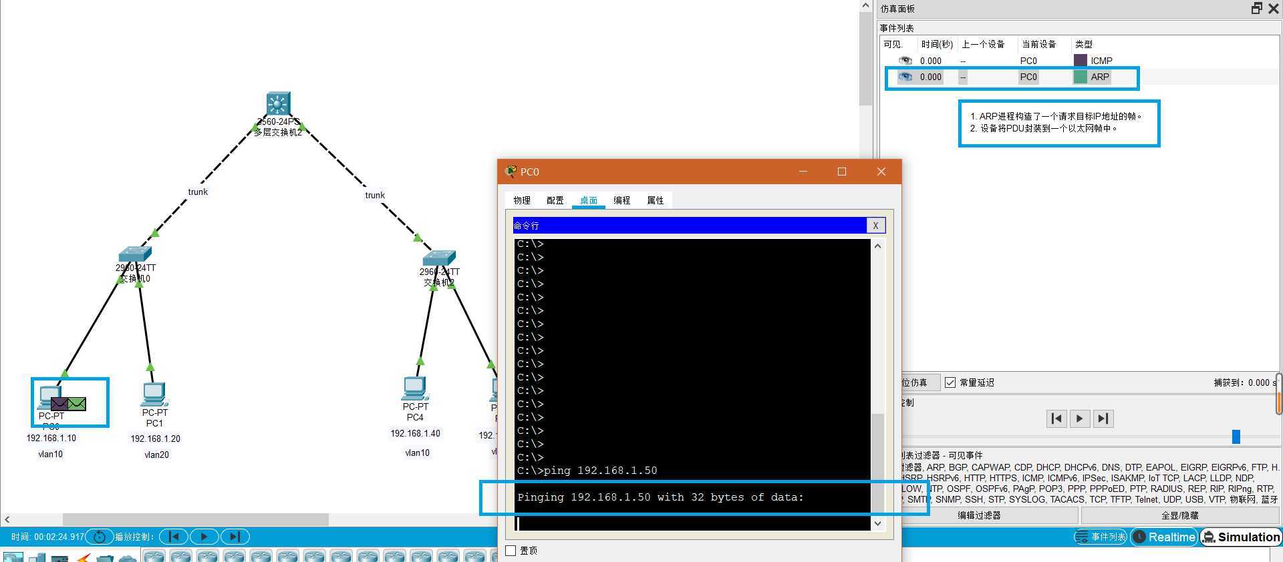The height and width of the screenshot is (562, 1283).
Task: Click the PC4 computer icon
Action: point(415,388)
